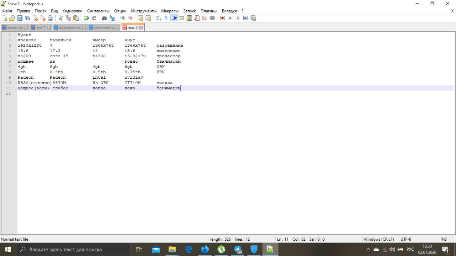Click the word "разрешение" in line 3

tap(170, 46)
